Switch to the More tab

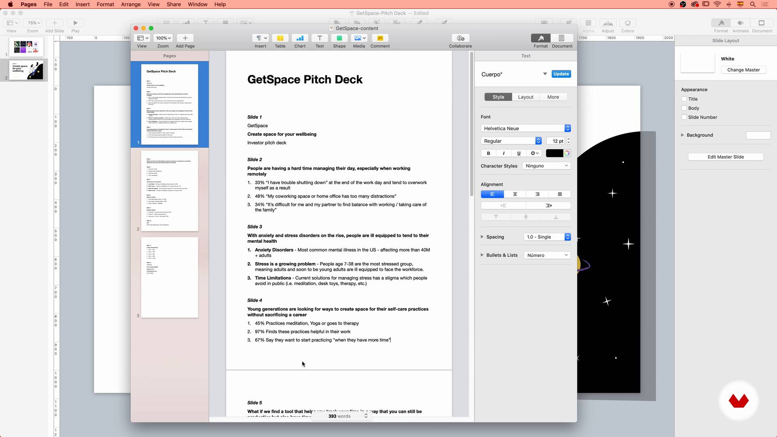click(553, 97)
